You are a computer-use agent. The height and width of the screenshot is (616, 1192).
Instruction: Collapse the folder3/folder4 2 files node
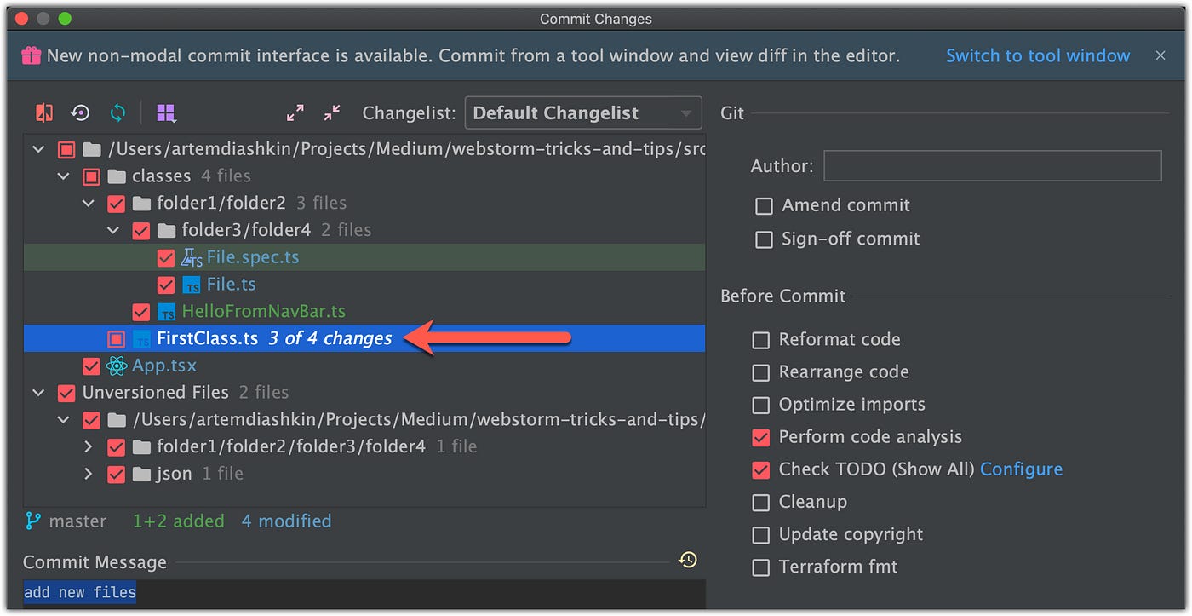point(113,230)
